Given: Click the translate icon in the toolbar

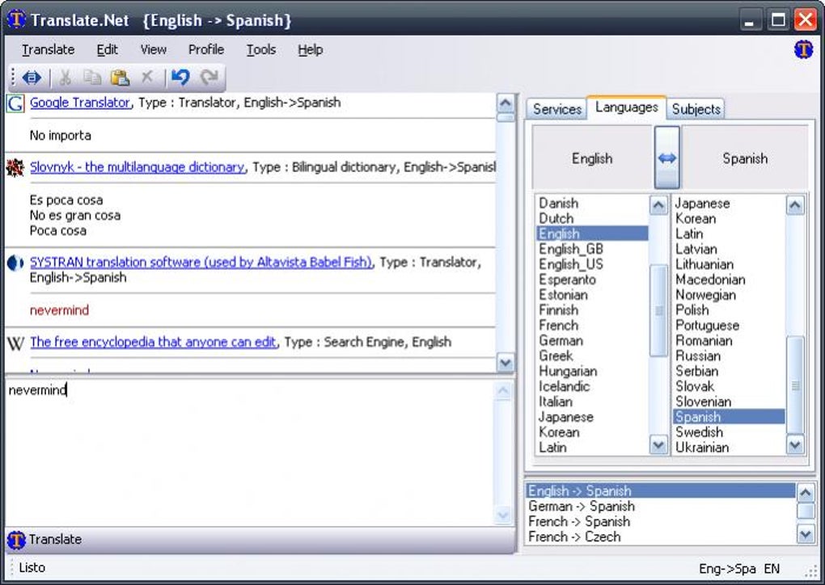Looking at the screenshot, I should (x=32, y=78).
